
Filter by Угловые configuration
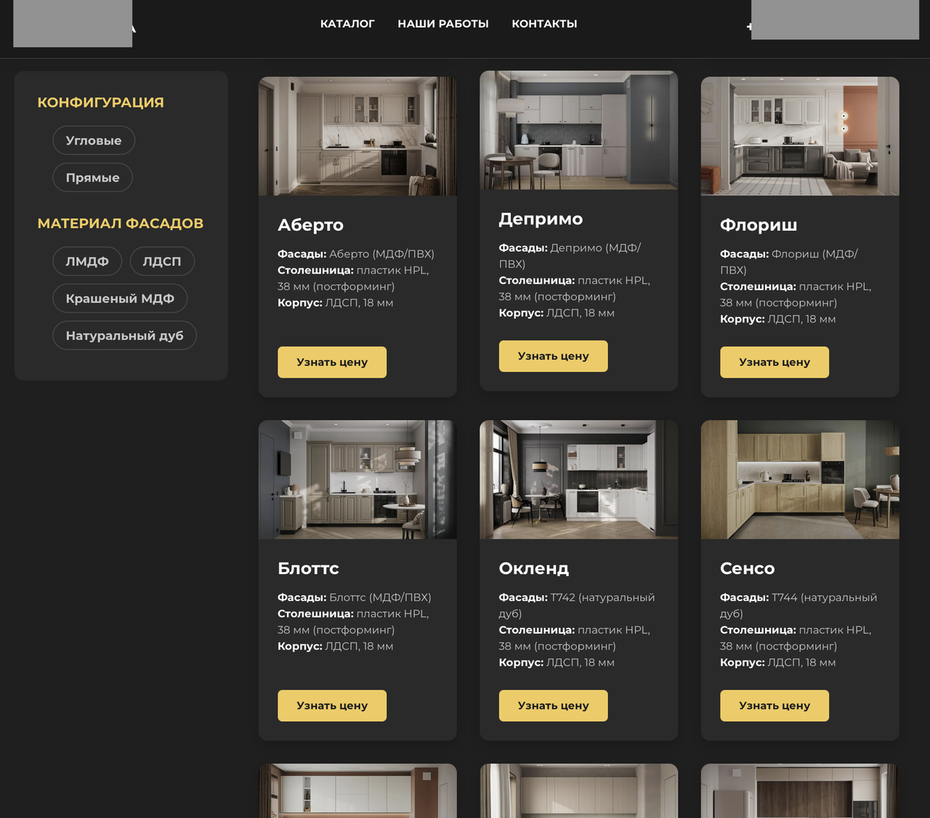[x=94, y=140]
